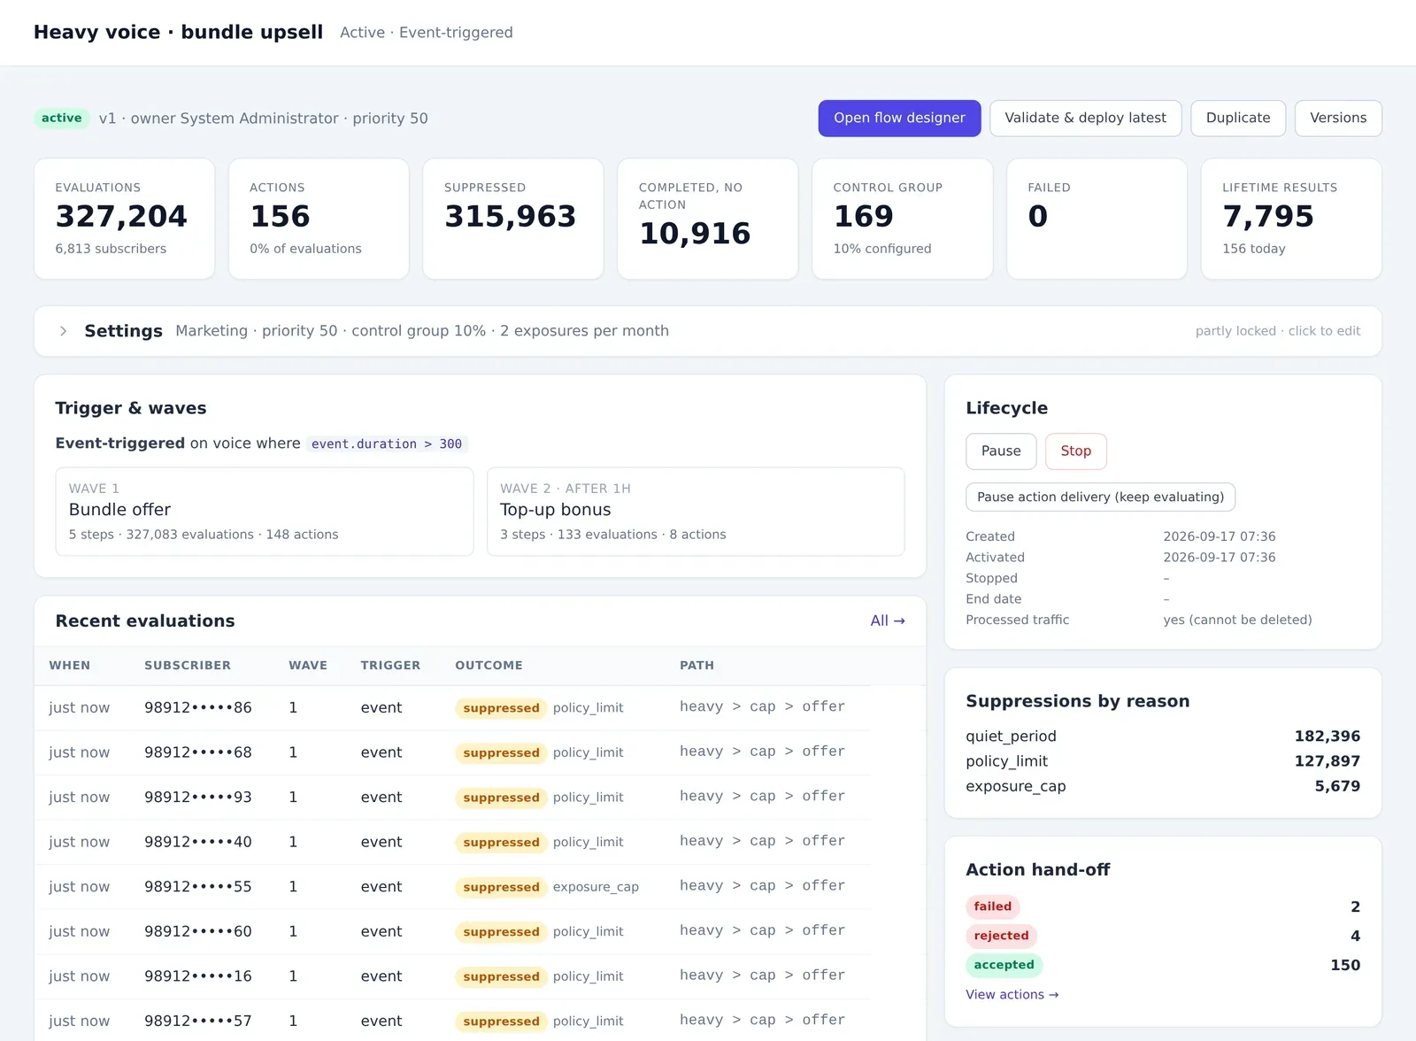
Task: Click the failed hand-off badge
Action: pyautogui.click(x=992, y=906)
